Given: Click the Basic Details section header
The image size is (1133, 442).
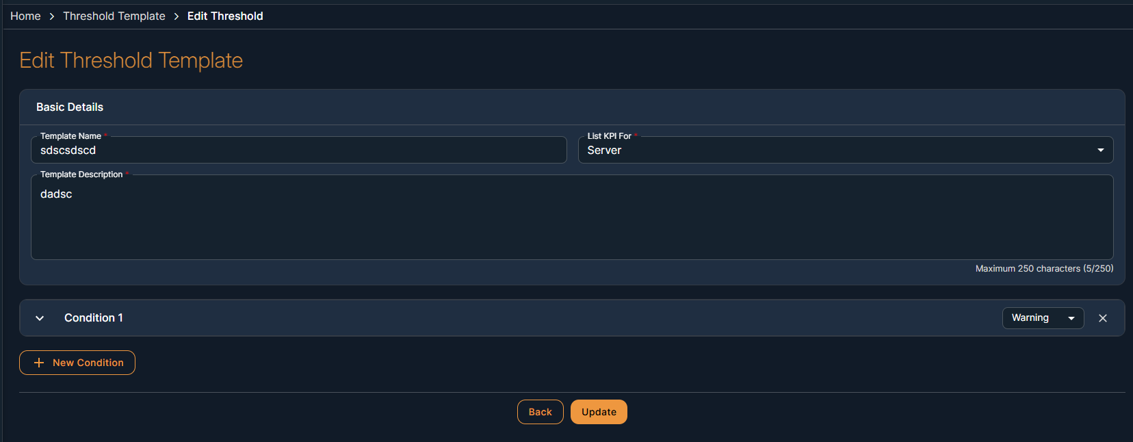Looking at the screenshot, I should pos(70,107).
